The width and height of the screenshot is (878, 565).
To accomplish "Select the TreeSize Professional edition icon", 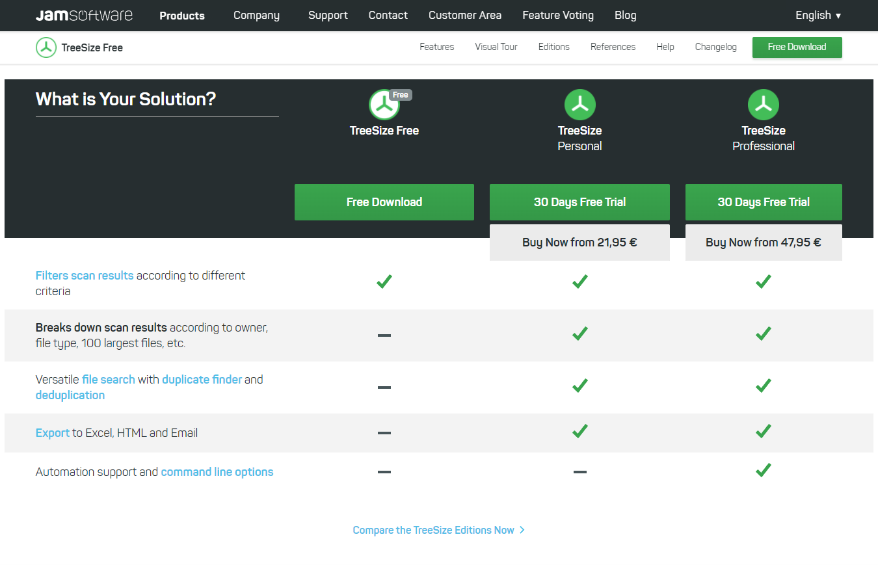I will point(763,105).
